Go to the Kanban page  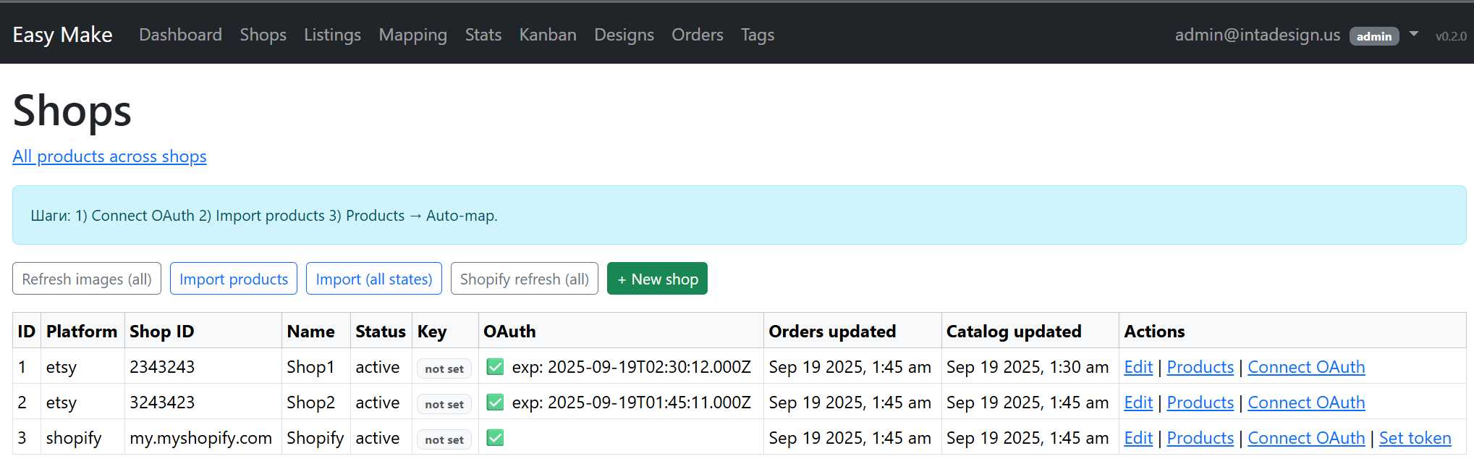click(547, 35)
